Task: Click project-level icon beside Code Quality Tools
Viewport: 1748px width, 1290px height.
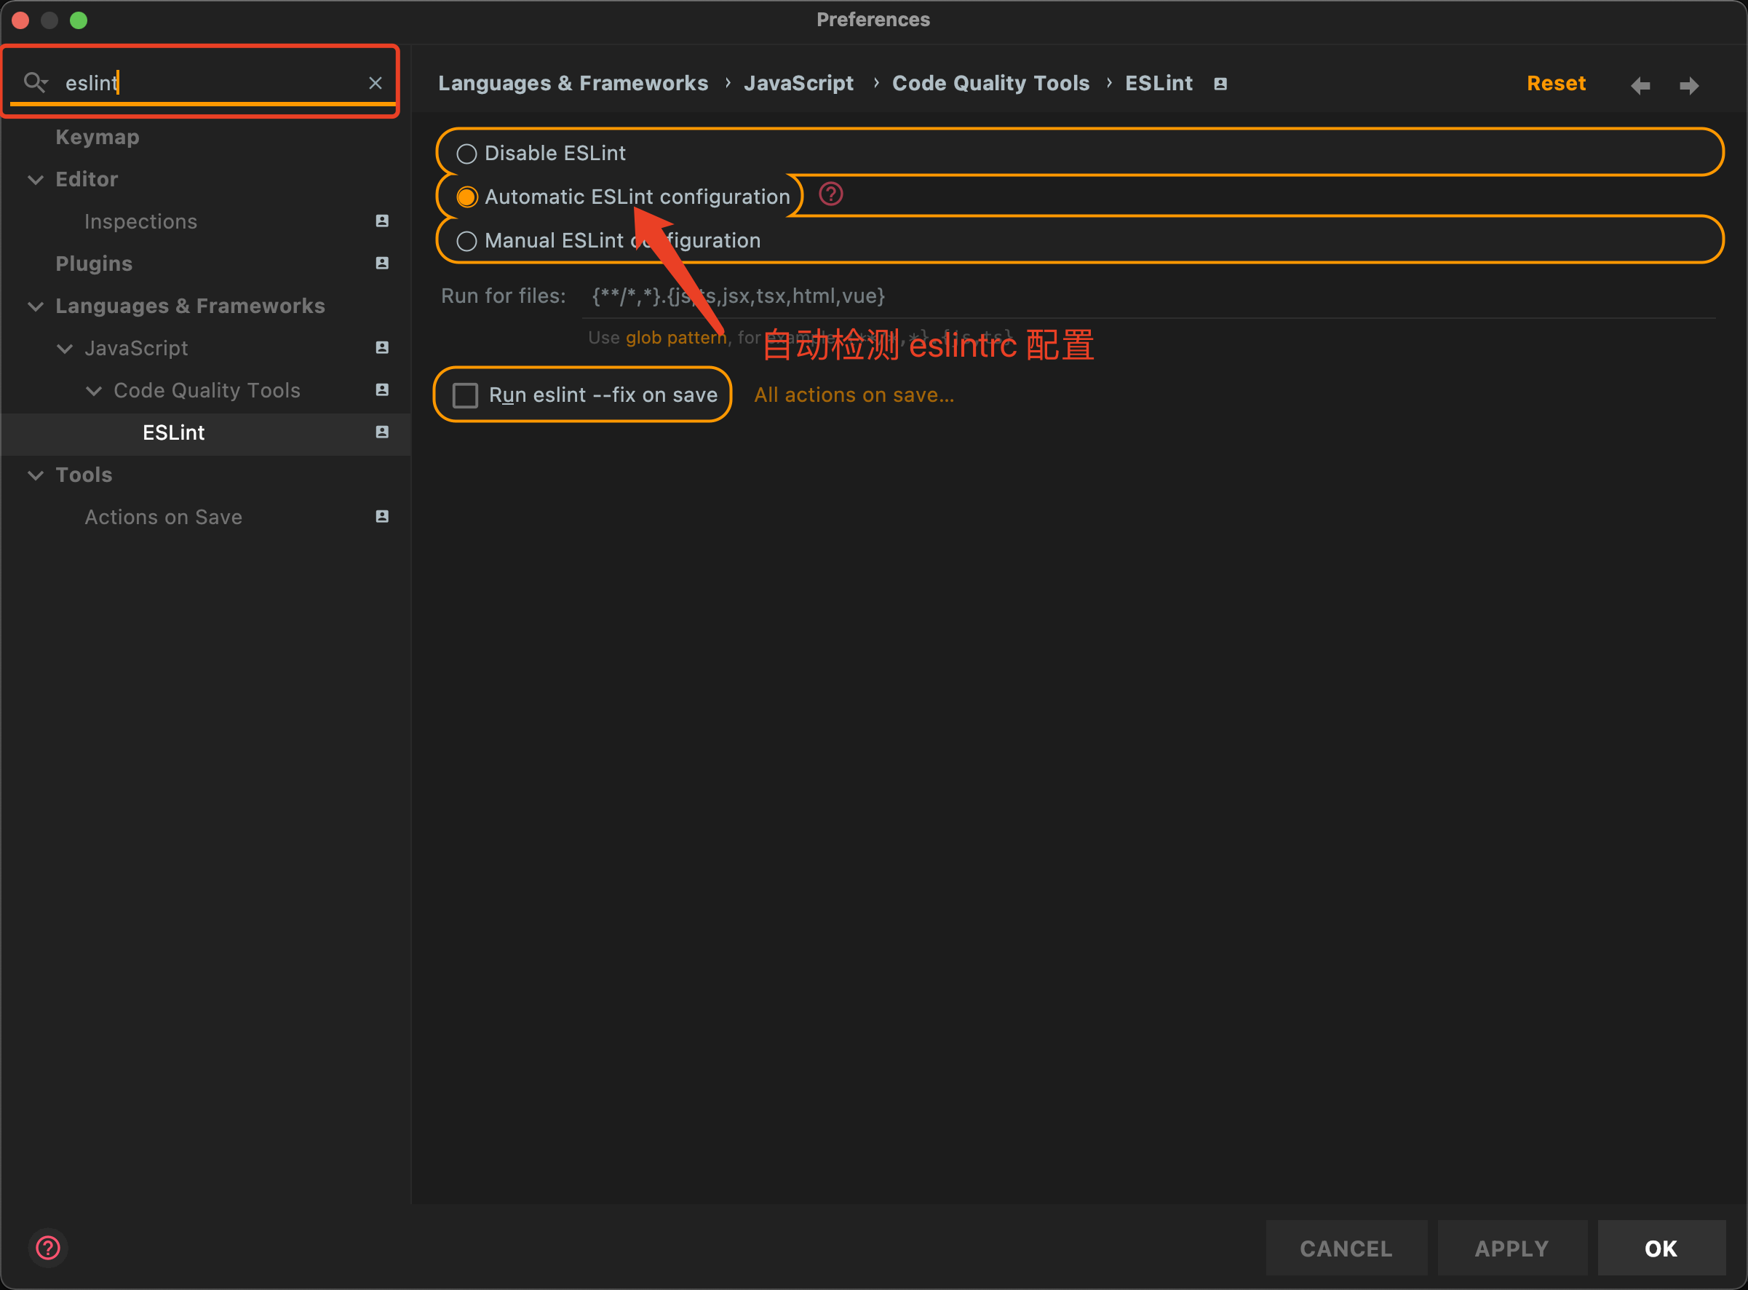Action: [382, 389]
